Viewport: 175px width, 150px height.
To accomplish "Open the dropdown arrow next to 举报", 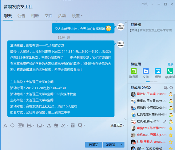I will click(152, 4).
